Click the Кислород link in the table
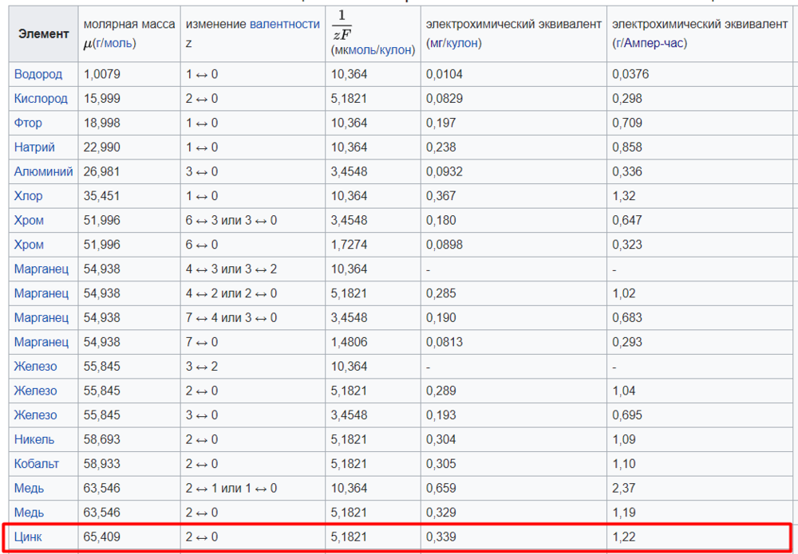 coord(41,99)
